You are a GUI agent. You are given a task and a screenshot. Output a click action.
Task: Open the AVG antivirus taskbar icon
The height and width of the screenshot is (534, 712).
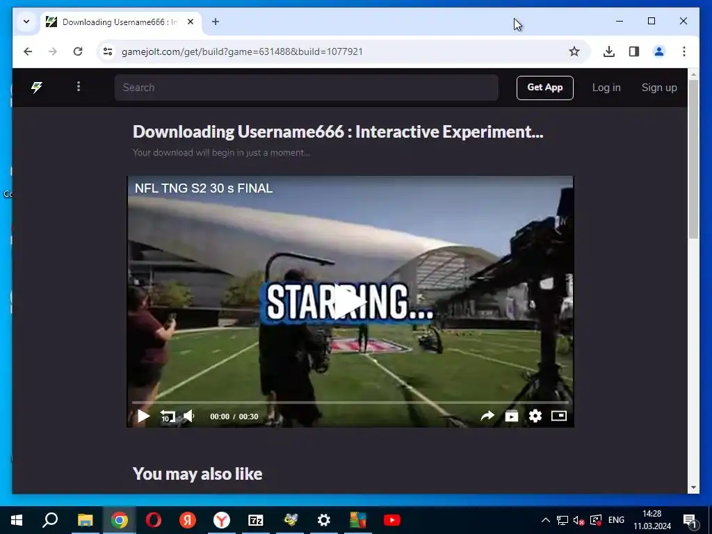358,520
